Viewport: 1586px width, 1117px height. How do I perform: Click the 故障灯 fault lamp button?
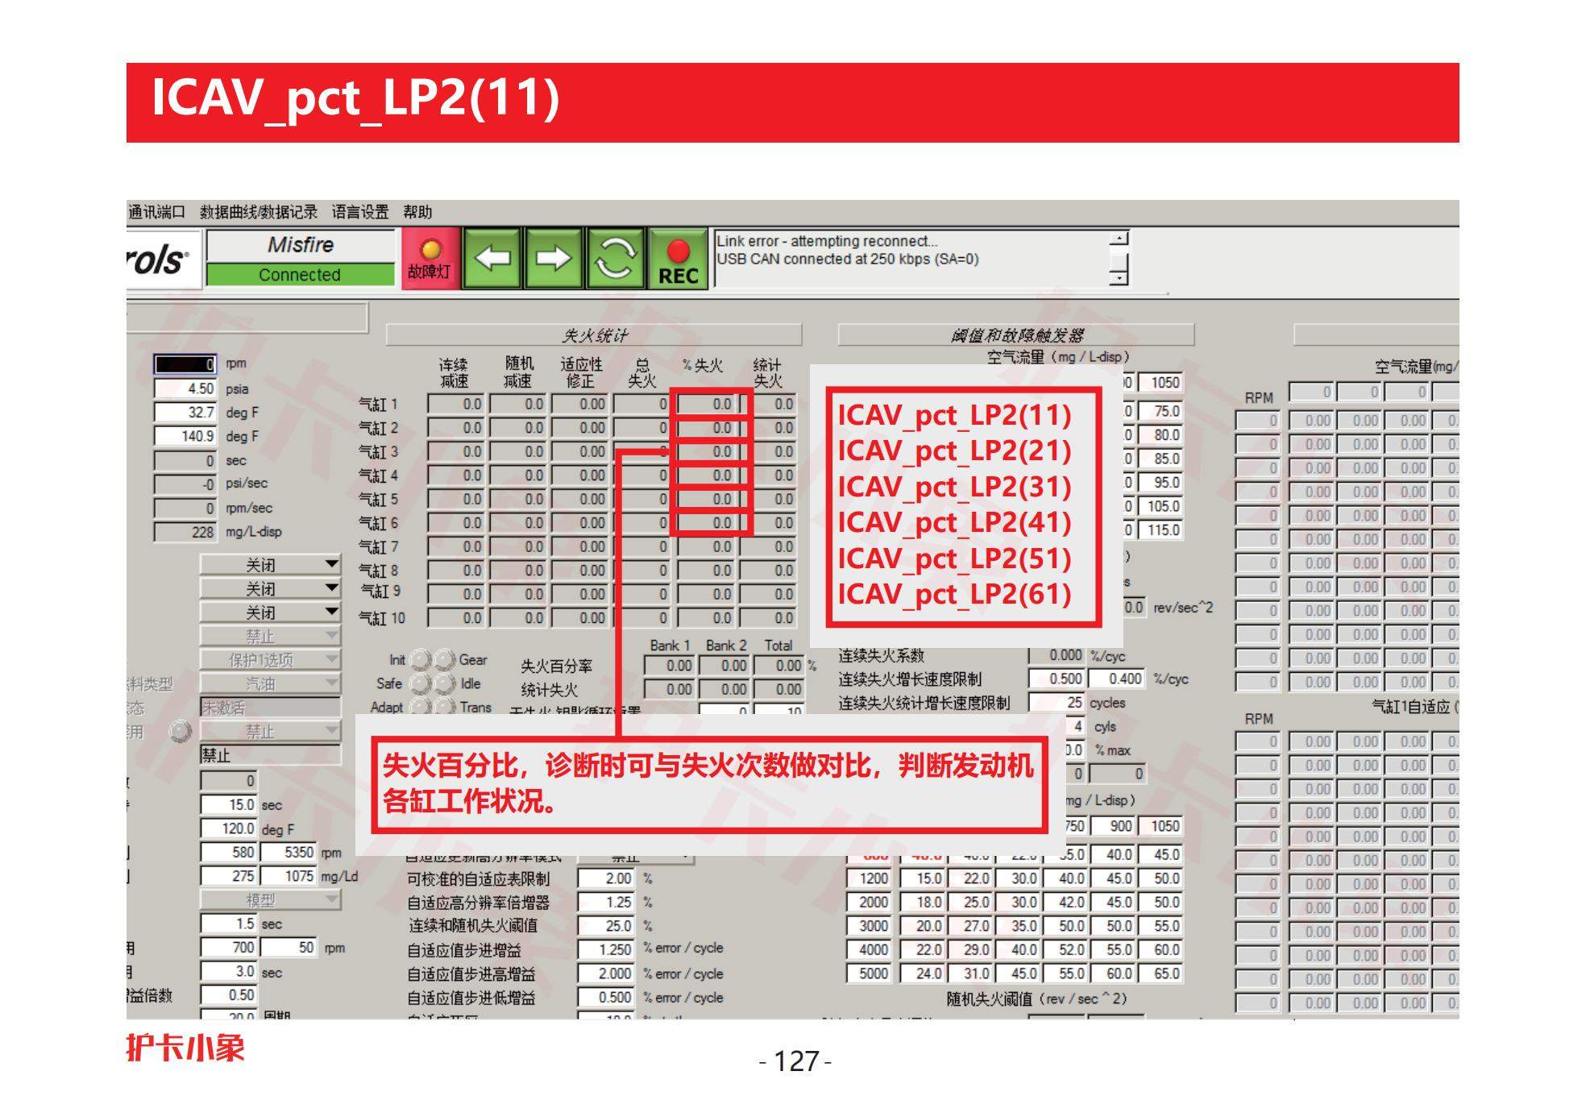point(430,259)
